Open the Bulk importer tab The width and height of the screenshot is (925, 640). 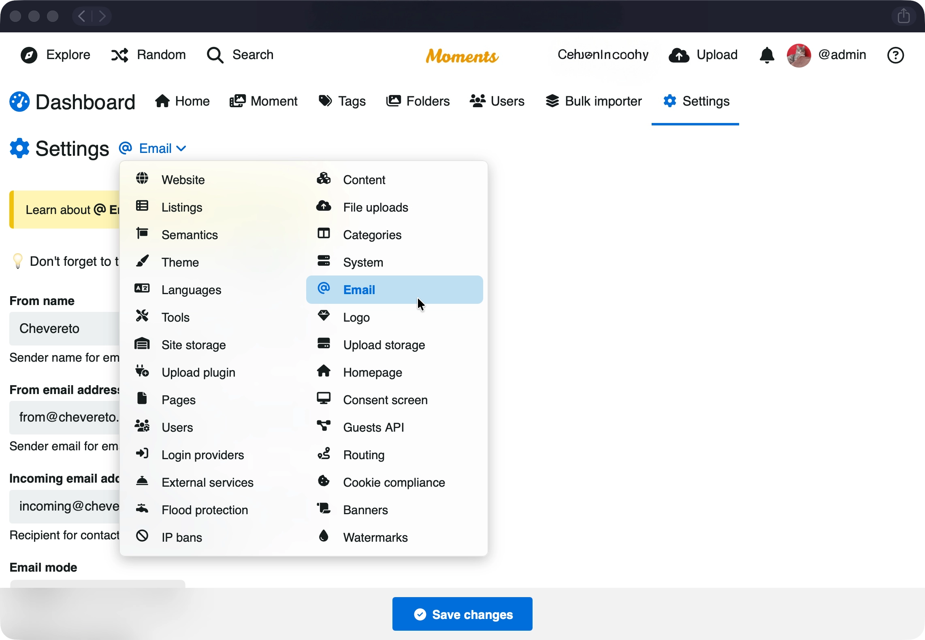(594, 101)
